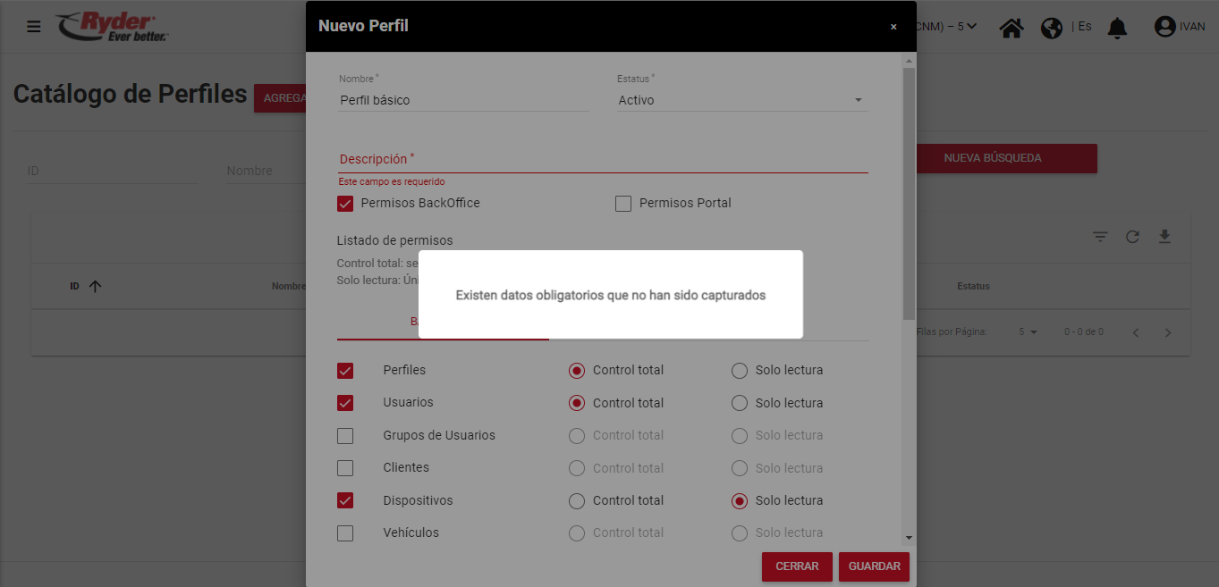Open the hamburger navigation menu
1219x587 pixels.
pos(34,27)
